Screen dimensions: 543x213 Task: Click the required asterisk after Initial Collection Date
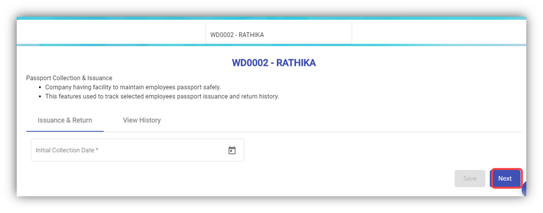click(97, 150)
